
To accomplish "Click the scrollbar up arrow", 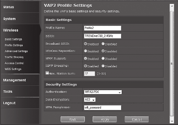I will (x=172, y=6).
